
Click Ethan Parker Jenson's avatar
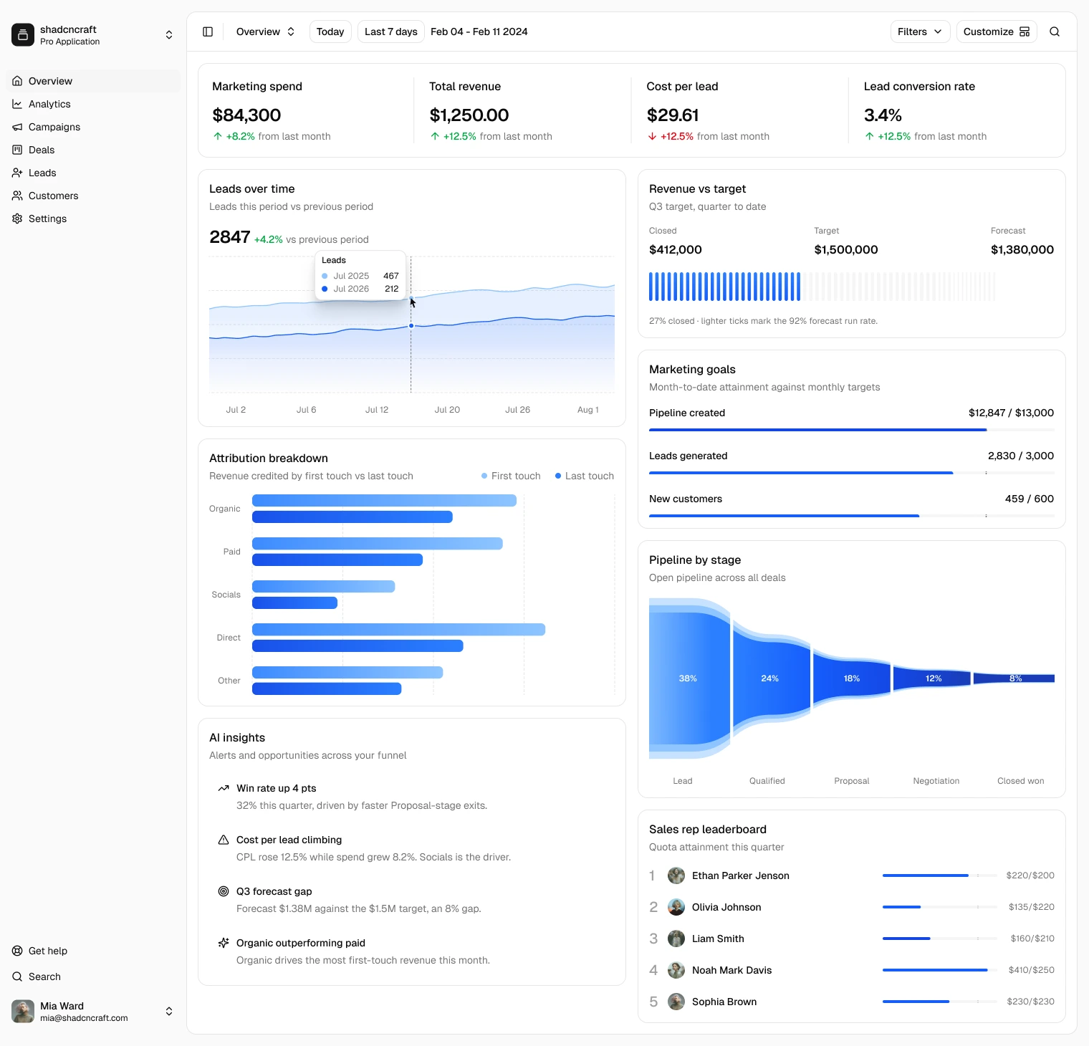coord(676,875)
